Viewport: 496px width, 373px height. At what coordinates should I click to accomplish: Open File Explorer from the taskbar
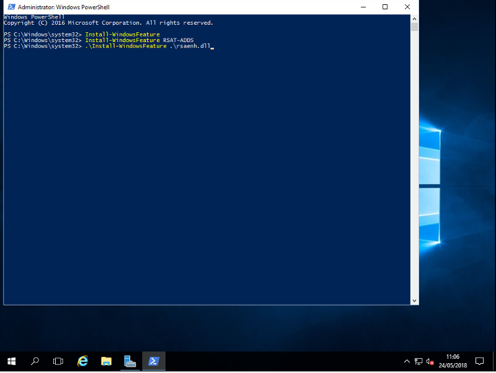pyautogui.click(x=106, y=361)
